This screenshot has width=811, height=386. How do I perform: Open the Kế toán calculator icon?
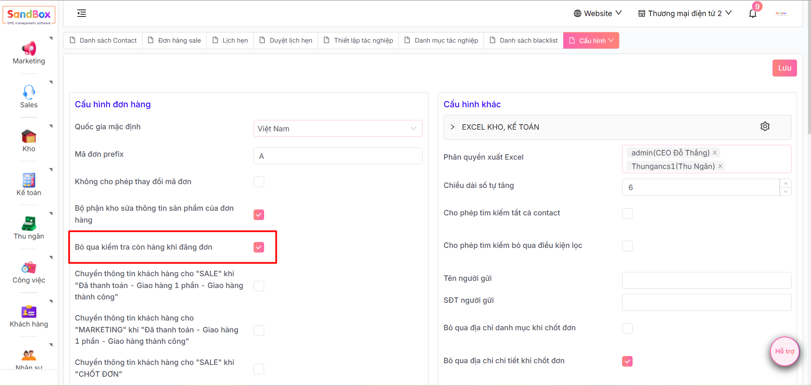coord(29,180)
